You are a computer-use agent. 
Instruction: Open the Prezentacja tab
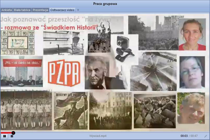pos(40,10)
